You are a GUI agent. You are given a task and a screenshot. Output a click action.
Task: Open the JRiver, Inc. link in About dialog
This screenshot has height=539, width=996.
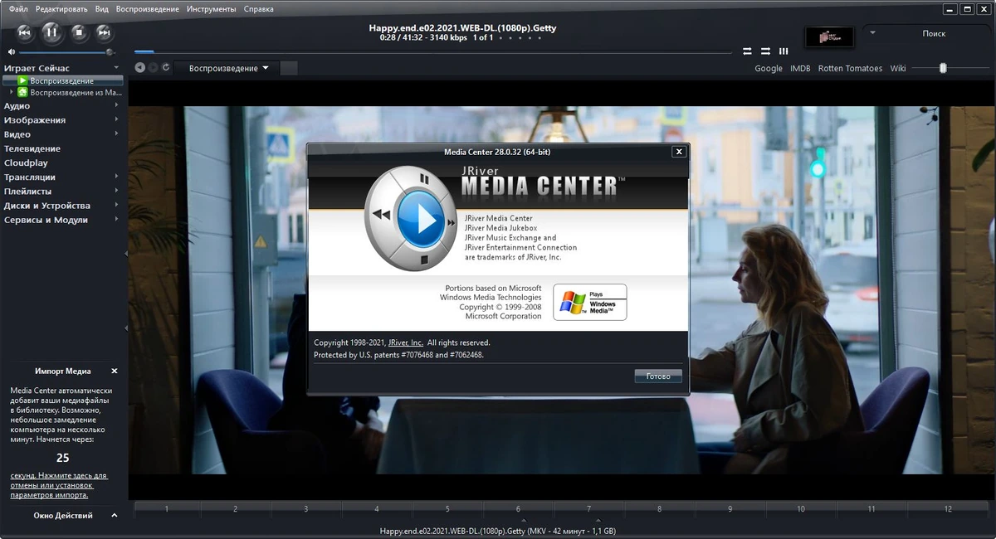(x=406, y=342)
